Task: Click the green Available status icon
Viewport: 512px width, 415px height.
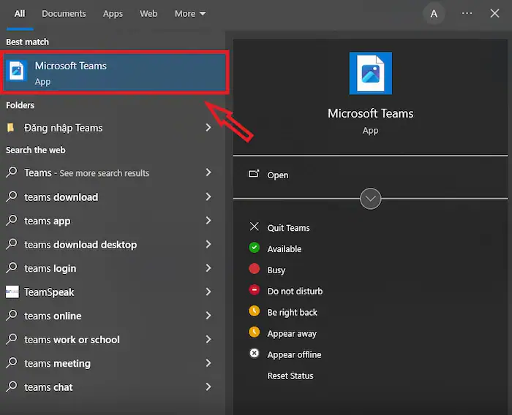Action: 255,248
